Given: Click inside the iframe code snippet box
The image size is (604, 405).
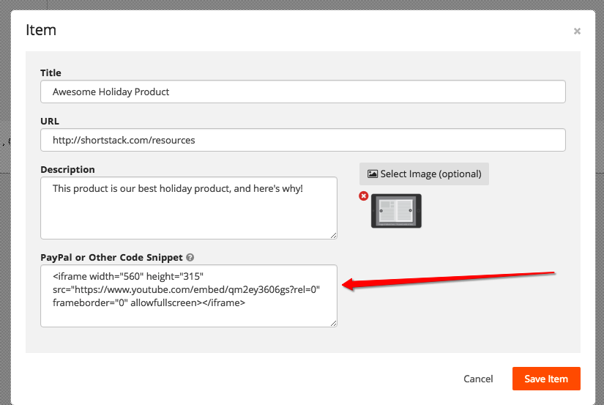Looking at the screenshot, I should (189, 295).
